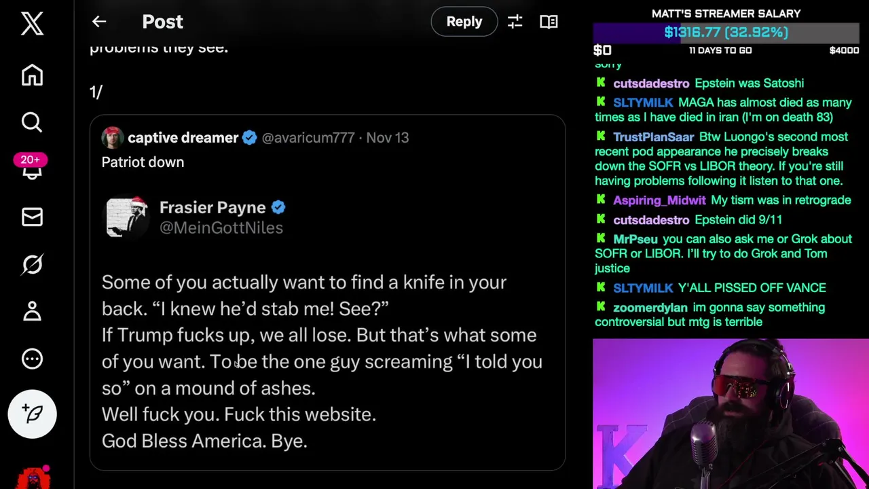Click username zoomerdylan in chat

[650, 308]
